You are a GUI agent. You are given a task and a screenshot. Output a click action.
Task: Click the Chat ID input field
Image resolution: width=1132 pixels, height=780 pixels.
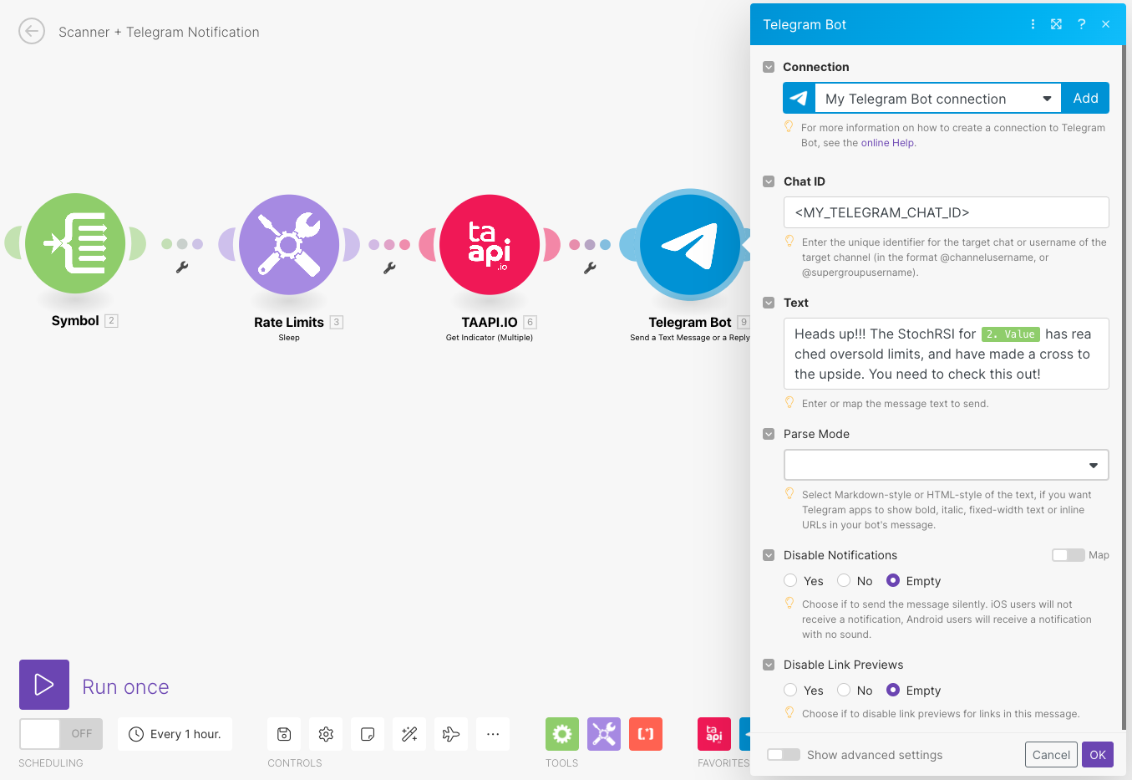(x=946, y=212)
